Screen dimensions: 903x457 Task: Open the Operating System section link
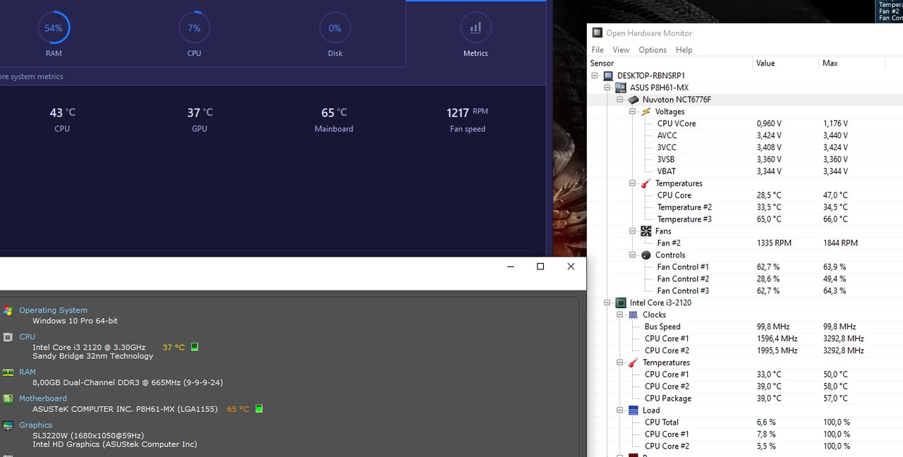point(53,310)
